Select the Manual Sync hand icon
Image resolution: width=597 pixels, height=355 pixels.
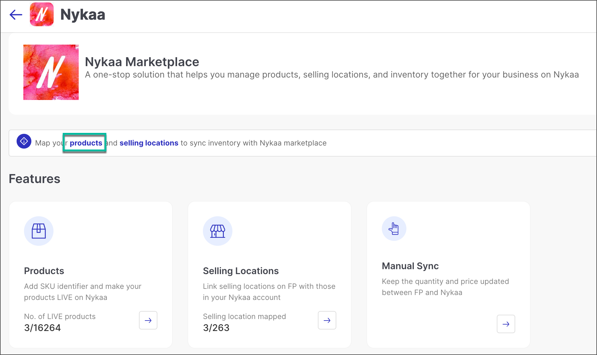[394, 229]
